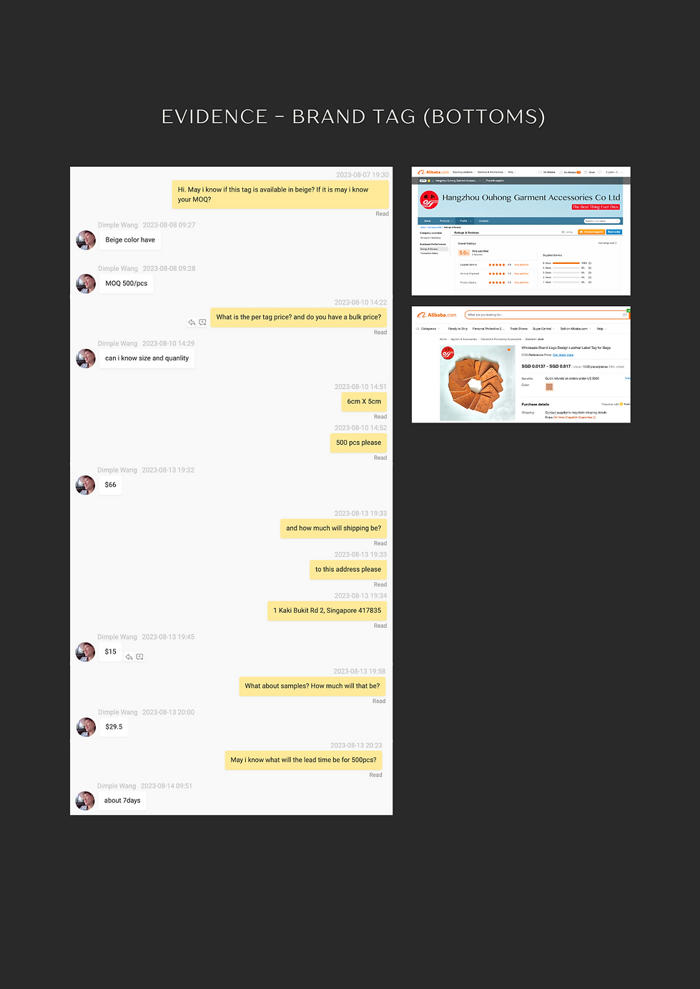Expand the Profile dropdown in the supplier navigation
This screenshot has width=700, height=989.
coord(465,221)
